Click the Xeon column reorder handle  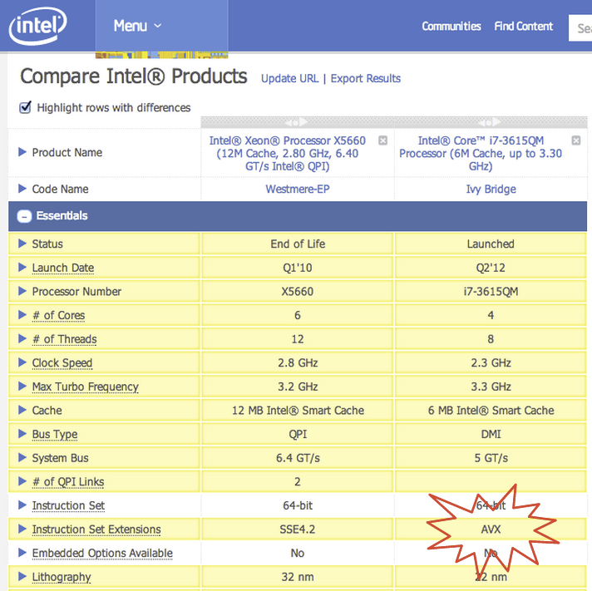coord(296,122)
